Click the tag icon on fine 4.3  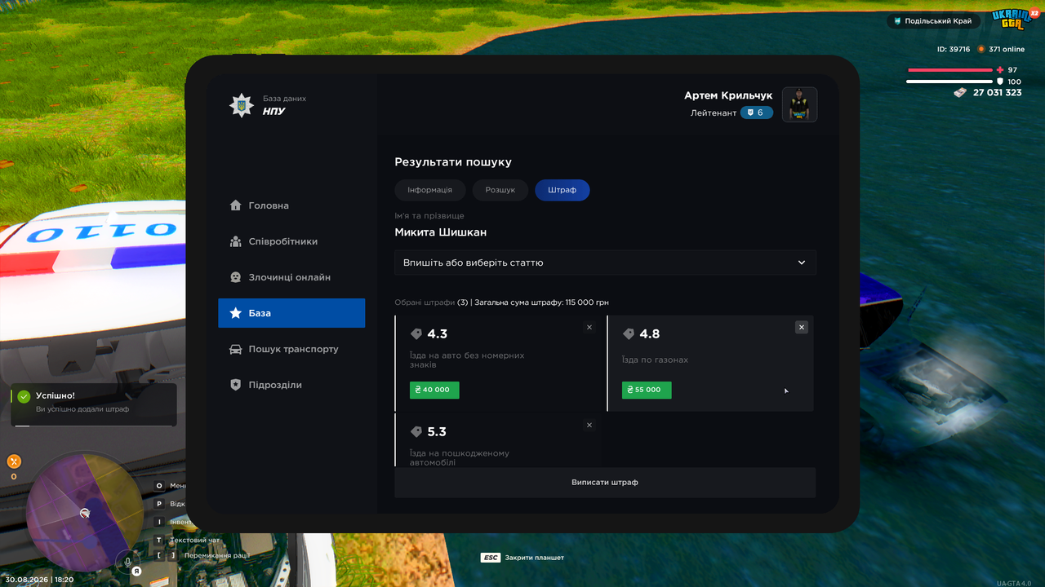point(416,334)
